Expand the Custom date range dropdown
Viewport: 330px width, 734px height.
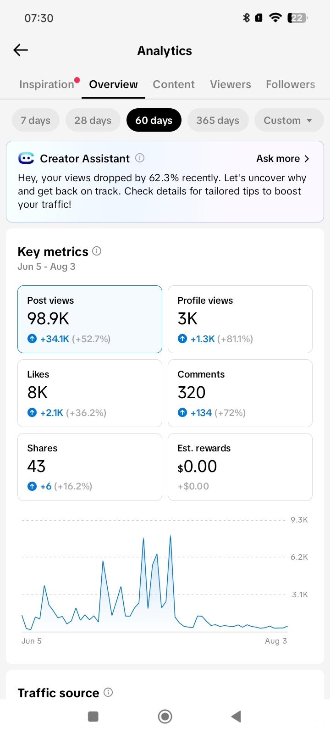point(289,120)
